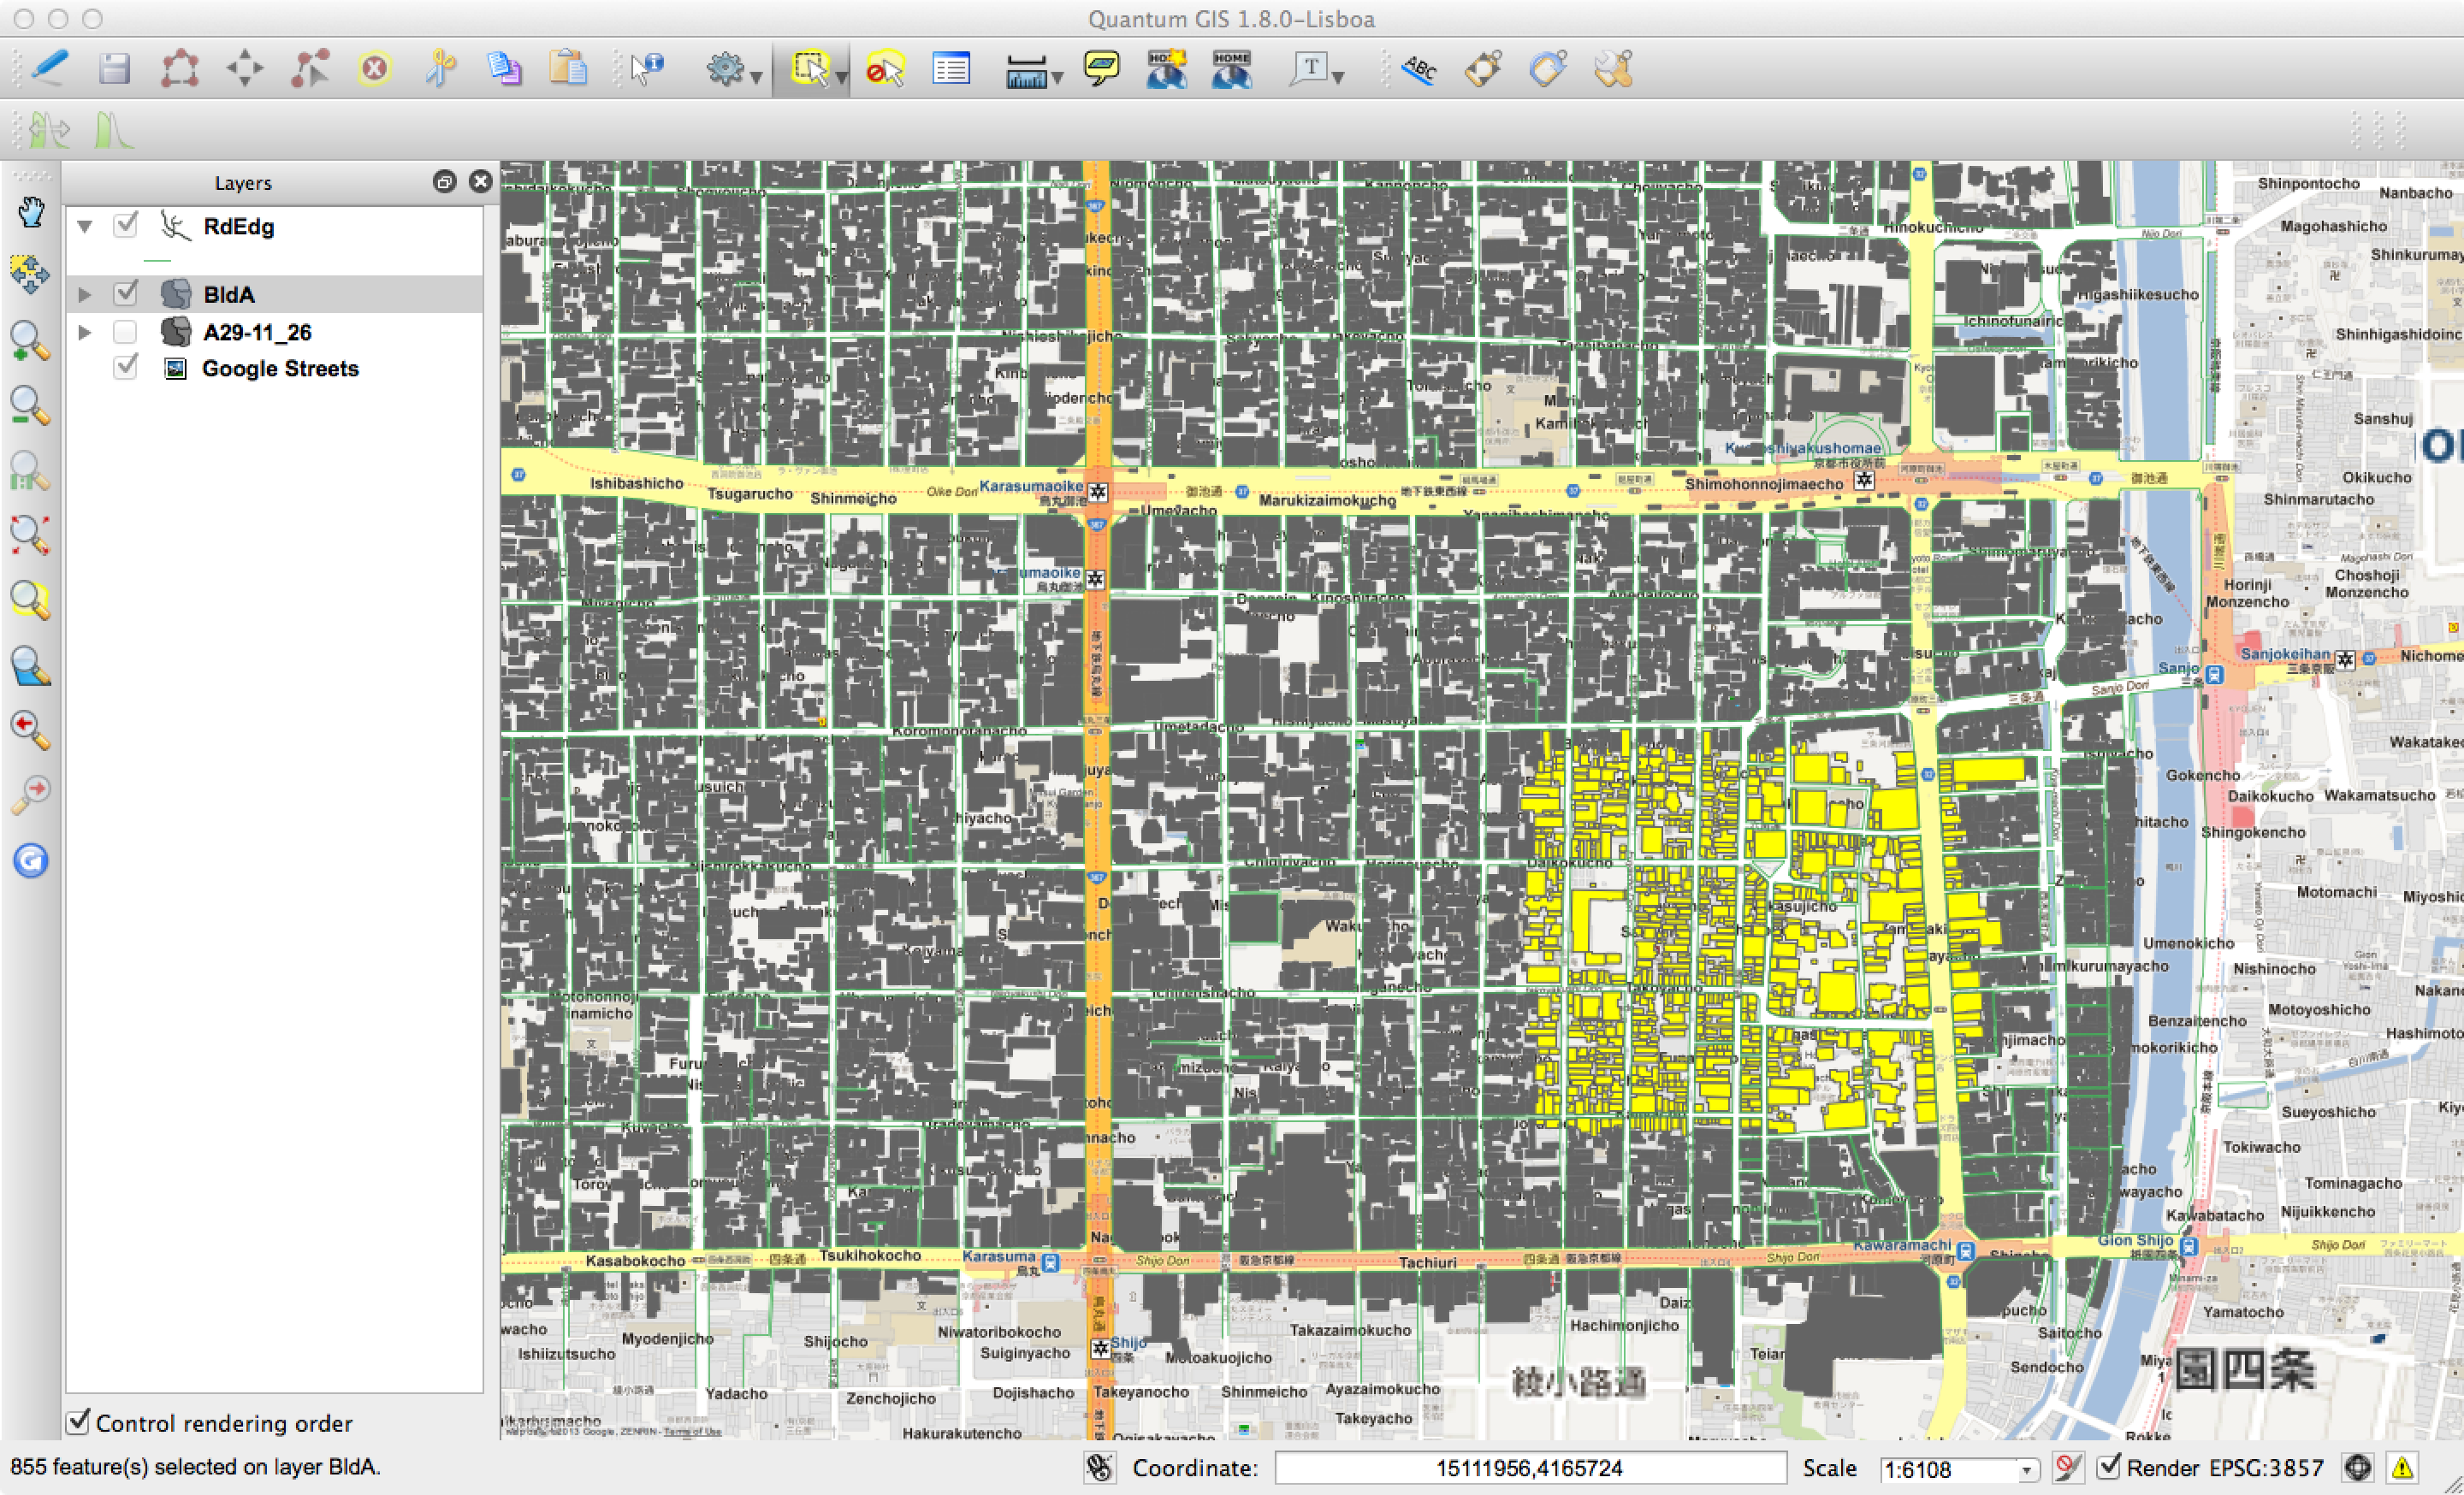This screenshot has width=2464, height=1495.
Task: Close the Layers panel
Action: point(480,180)
